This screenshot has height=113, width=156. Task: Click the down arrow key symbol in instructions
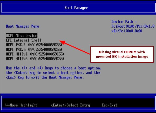point(40,68)
